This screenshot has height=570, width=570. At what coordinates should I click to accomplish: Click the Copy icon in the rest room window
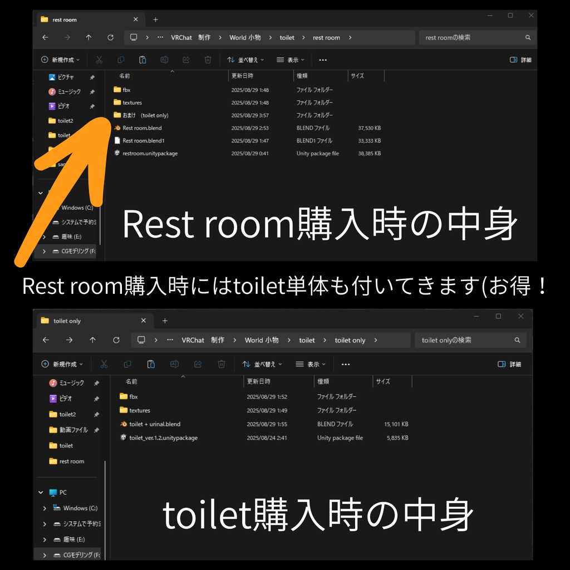[121, 60]
